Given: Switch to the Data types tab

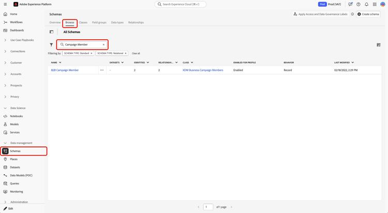Looking at the screenshot, I should 117,23.
